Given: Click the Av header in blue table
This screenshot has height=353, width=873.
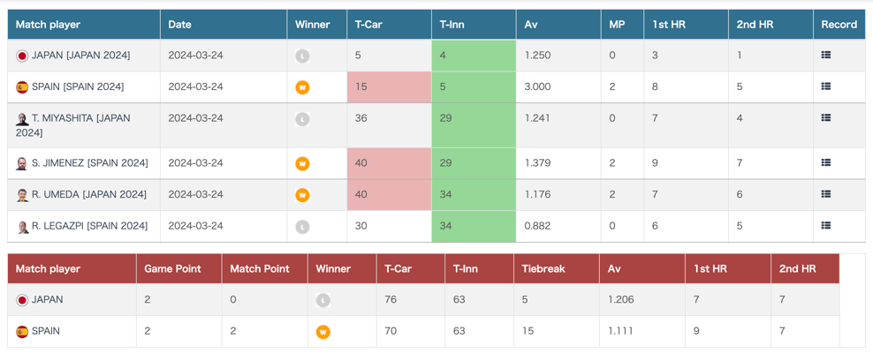Looking at the screenshot, I should (531, 25).
